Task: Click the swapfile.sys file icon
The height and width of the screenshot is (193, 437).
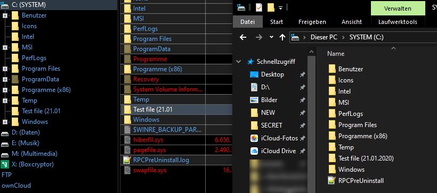Action: (x=127, y=170)
